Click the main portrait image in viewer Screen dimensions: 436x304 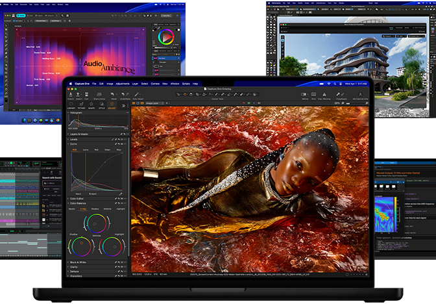tap(250, 189)
